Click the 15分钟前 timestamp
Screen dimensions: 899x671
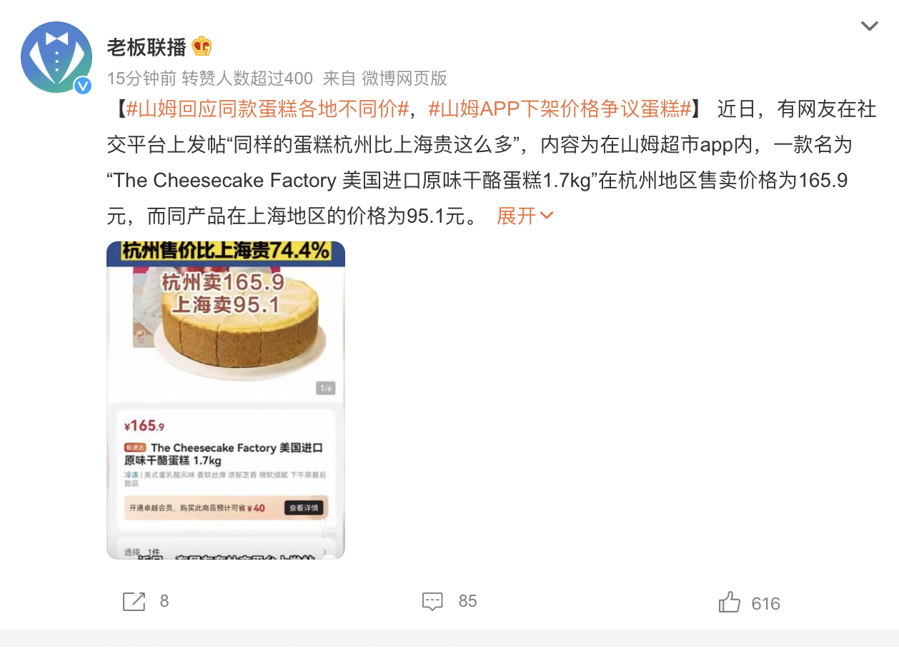(141, 78)
